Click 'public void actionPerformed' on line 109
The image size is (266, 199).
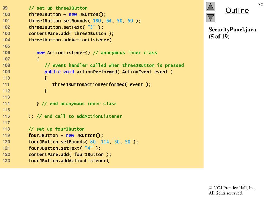81,72
